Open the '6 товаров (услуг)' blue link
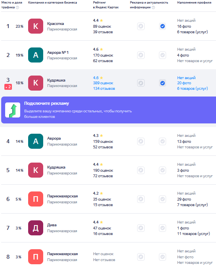Image resolution: width=216 pixels, height=269 pixels. point(193,89)
